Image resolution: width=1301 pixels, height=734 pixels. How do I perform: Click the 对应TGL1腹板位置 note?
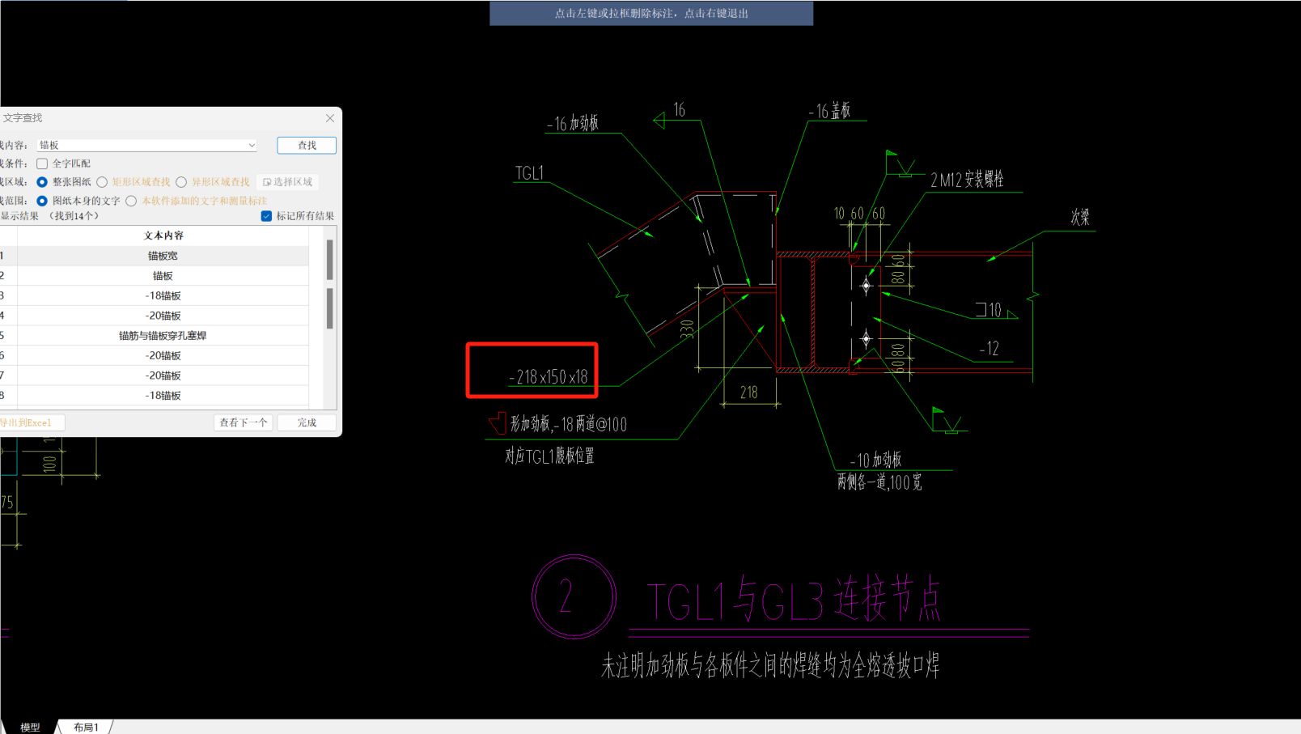pos(549,456)
